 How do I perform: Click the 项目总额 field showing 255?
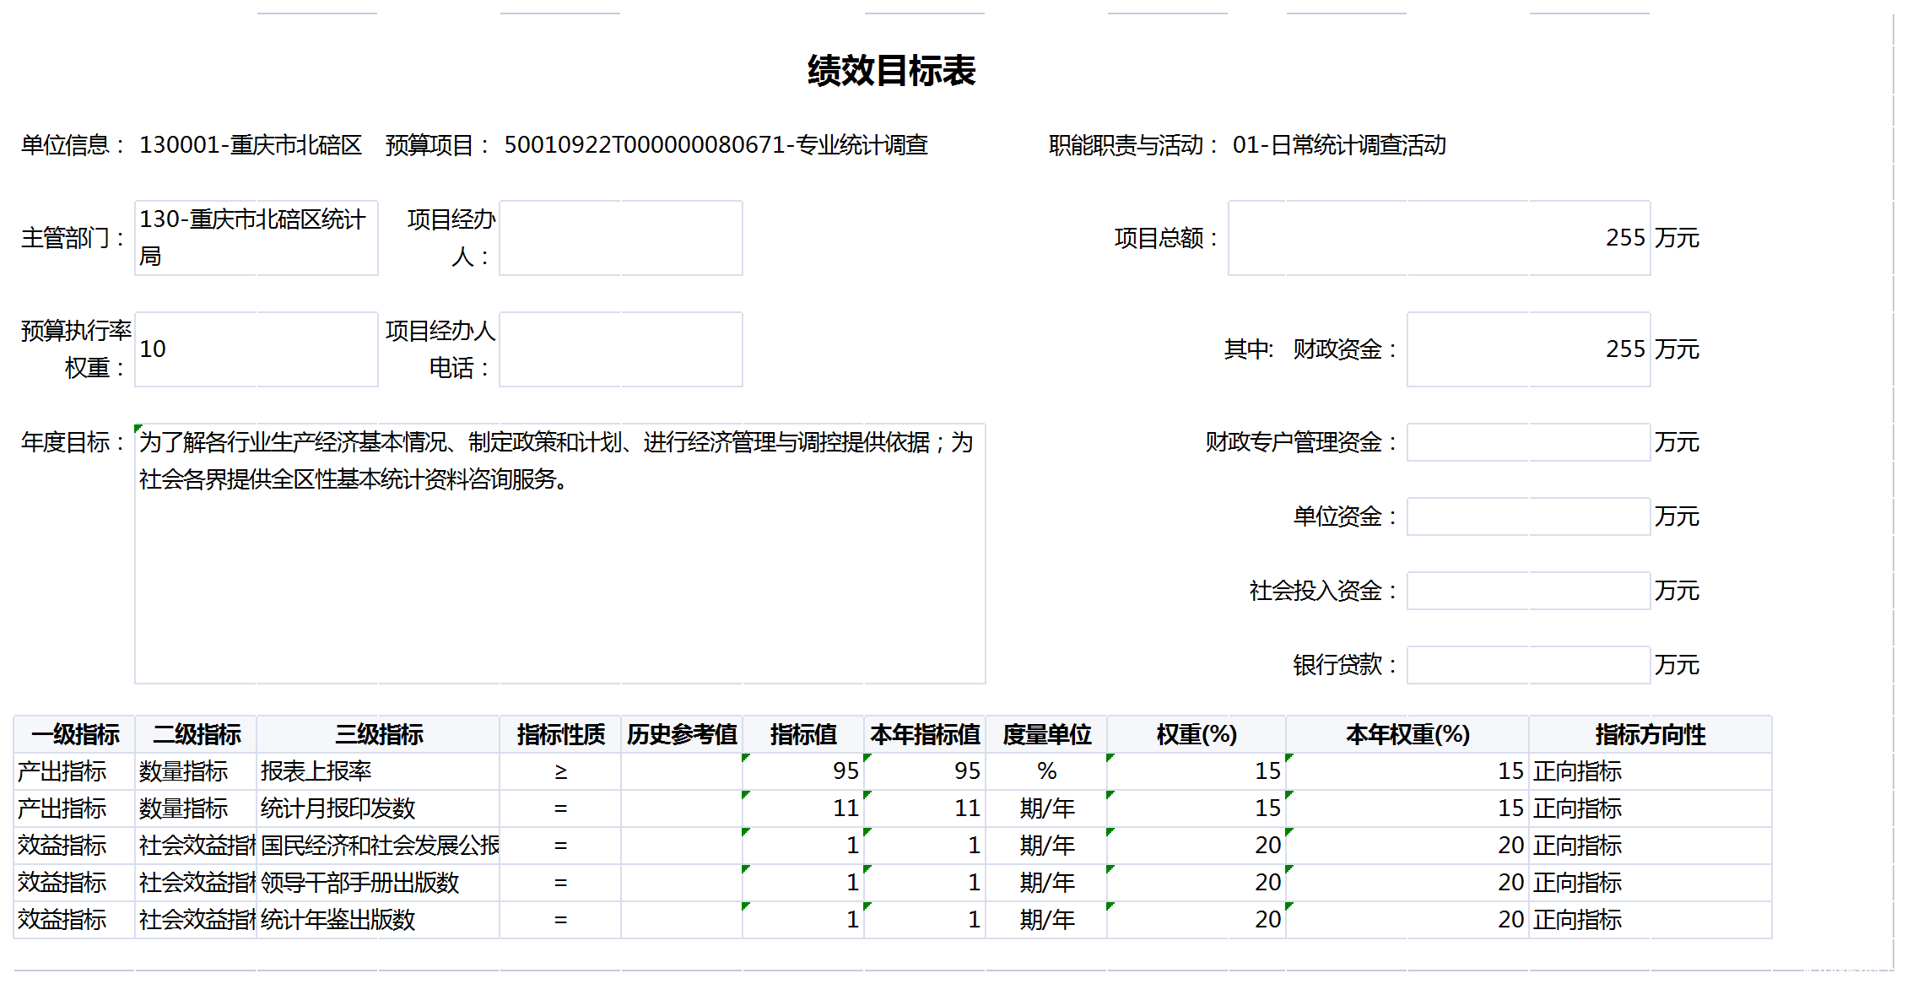1440,238
